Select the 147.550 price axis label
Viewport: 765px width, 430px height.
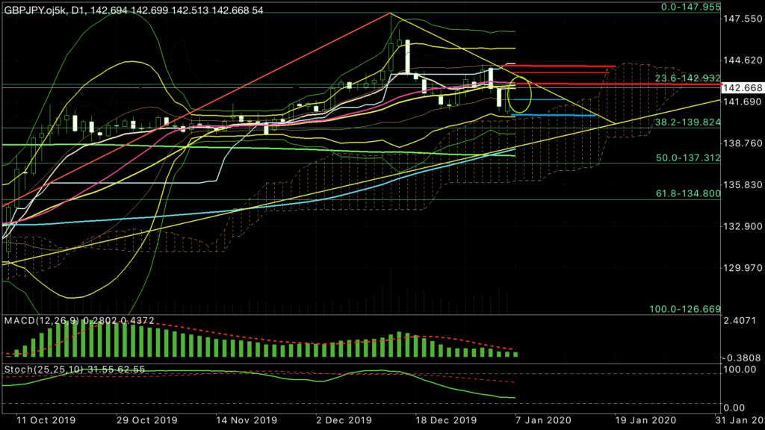pyautogui.click(x=743, y=19)
